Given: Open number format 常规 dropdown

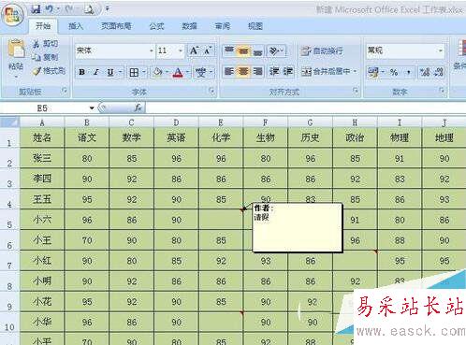Looking at the screenshot, I should (441, 50).
